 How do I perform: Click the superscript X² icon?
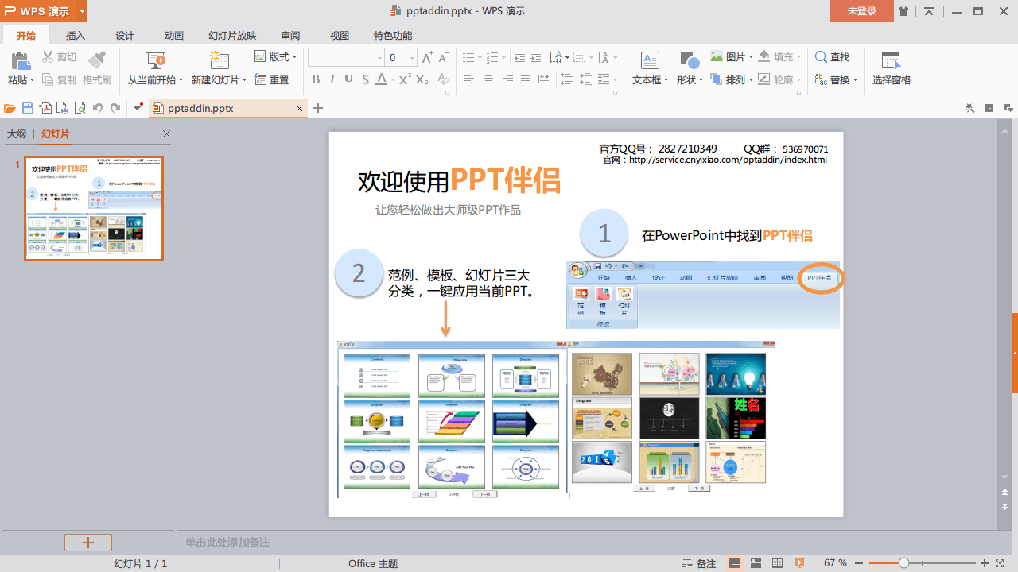pyautogui.click(x=405, y=79)
